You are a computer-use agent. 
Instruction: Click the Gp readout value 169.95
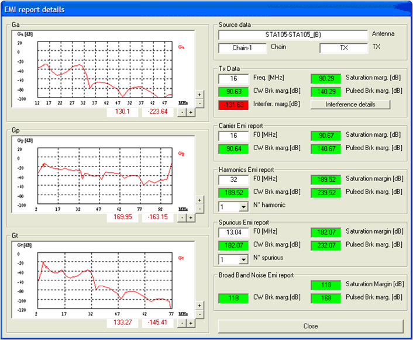122,217
